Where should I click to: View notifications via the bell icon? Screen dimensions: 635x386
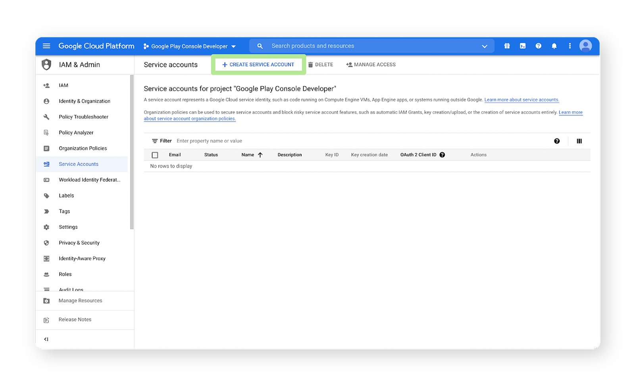(x=554, y=46)
